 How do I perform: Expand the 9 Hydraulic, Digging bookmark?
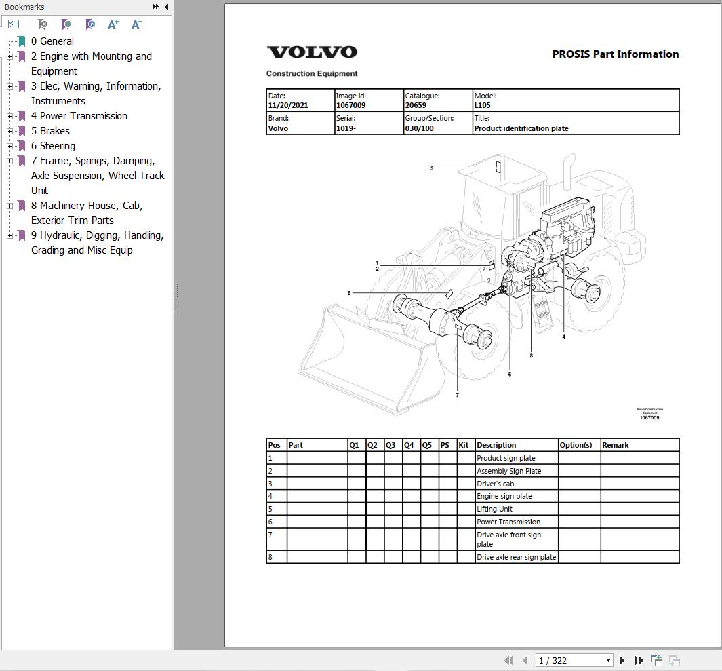click(x=9, y=235)
